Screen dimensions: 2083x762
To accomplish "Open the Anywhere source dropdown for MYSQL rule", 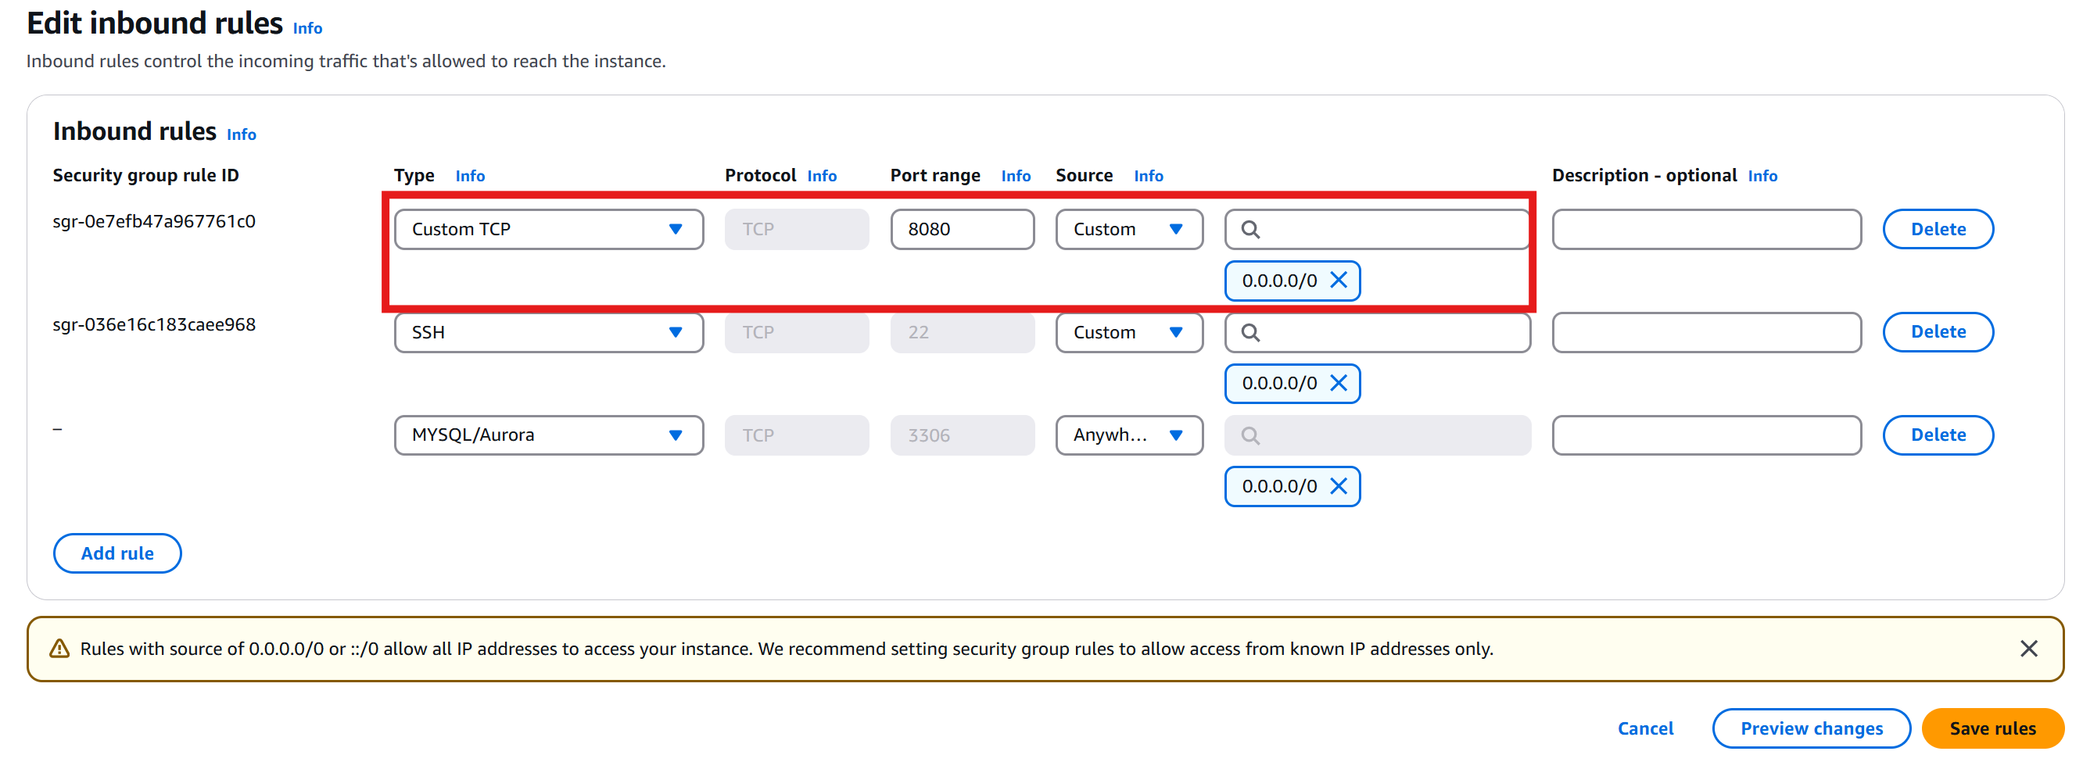I will click(x=1129, y=435).
